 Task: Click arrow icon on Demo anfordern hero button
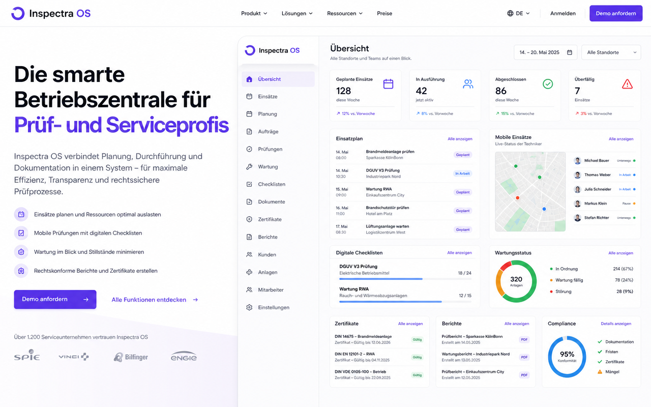(x=86, y=300)
